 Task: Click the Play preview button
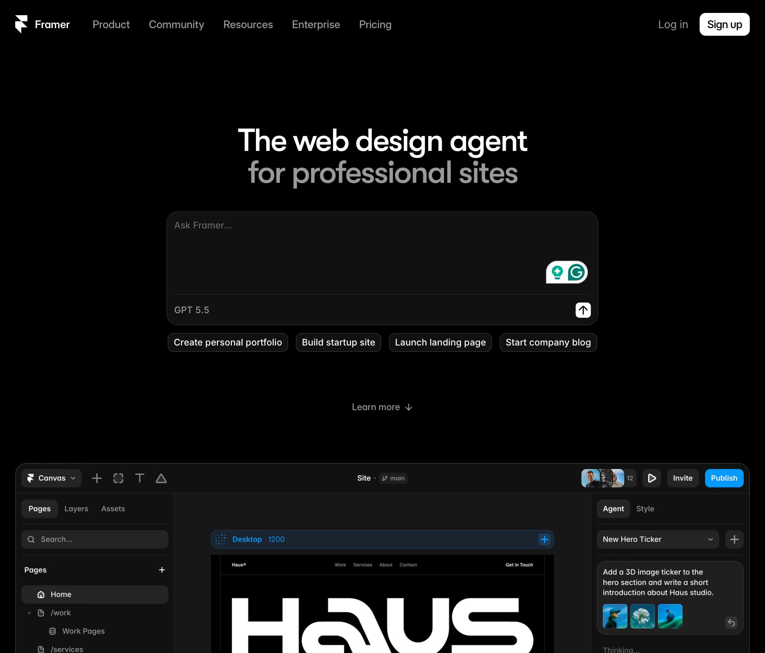click(652, 478)
